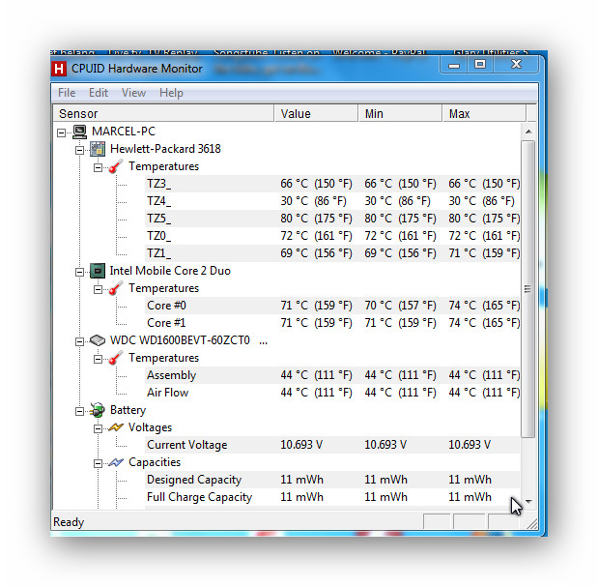Collapse the WDC hard drive node
Viewport: 598px width, 587px height.
click(80, 340)
